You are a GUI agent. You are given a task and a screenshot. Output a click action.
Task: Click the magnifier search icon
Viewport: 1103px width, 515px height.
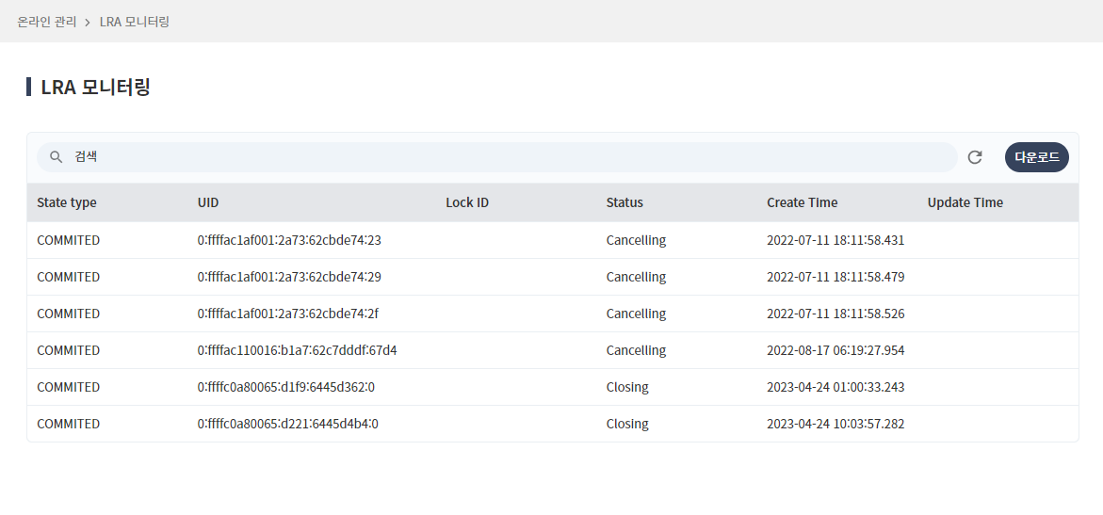coord(57,157)
